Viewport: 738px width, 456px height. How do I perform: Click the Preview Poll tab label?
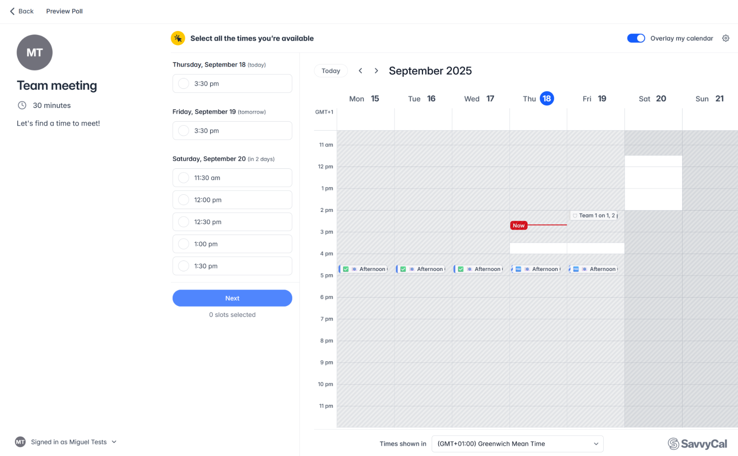[x=64, y=11]
